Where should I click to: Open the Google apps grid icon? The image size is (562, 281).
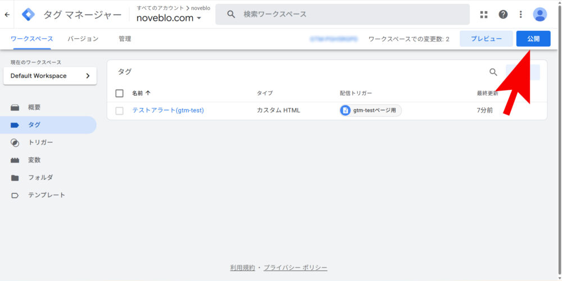pos(484,15)
